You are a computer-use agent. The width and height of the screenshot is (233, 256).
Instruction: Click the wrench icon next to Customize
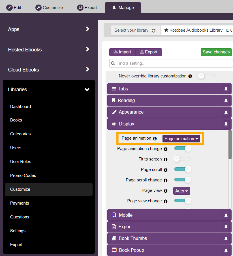[x=39, y=8]
